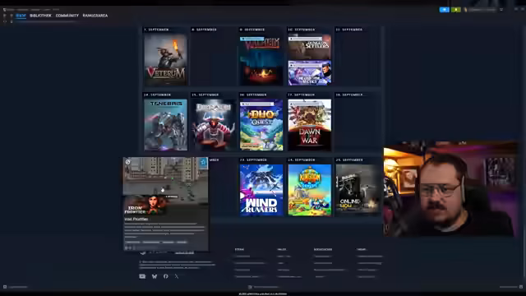Click the blue announcements button in the header
The image size is (526, 296).
pos(444,10)
